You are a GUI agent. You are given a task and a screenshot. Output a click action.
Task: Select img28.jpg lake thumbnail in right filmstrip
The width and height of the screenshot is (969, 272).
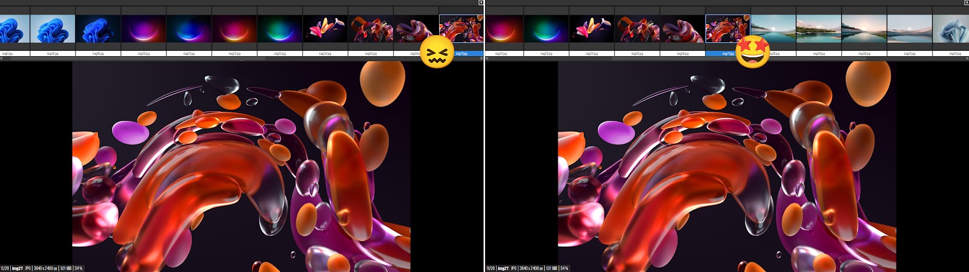(773, 28)
